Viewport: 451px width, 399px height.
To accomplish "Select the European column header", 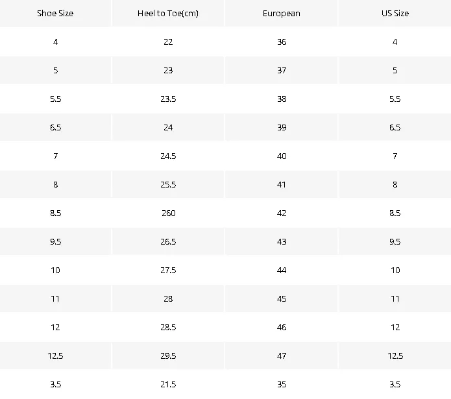I will 281,13.
